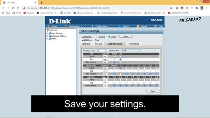Click the browser address bar URL
210x118 pixels.
click(x=74, y=8)
